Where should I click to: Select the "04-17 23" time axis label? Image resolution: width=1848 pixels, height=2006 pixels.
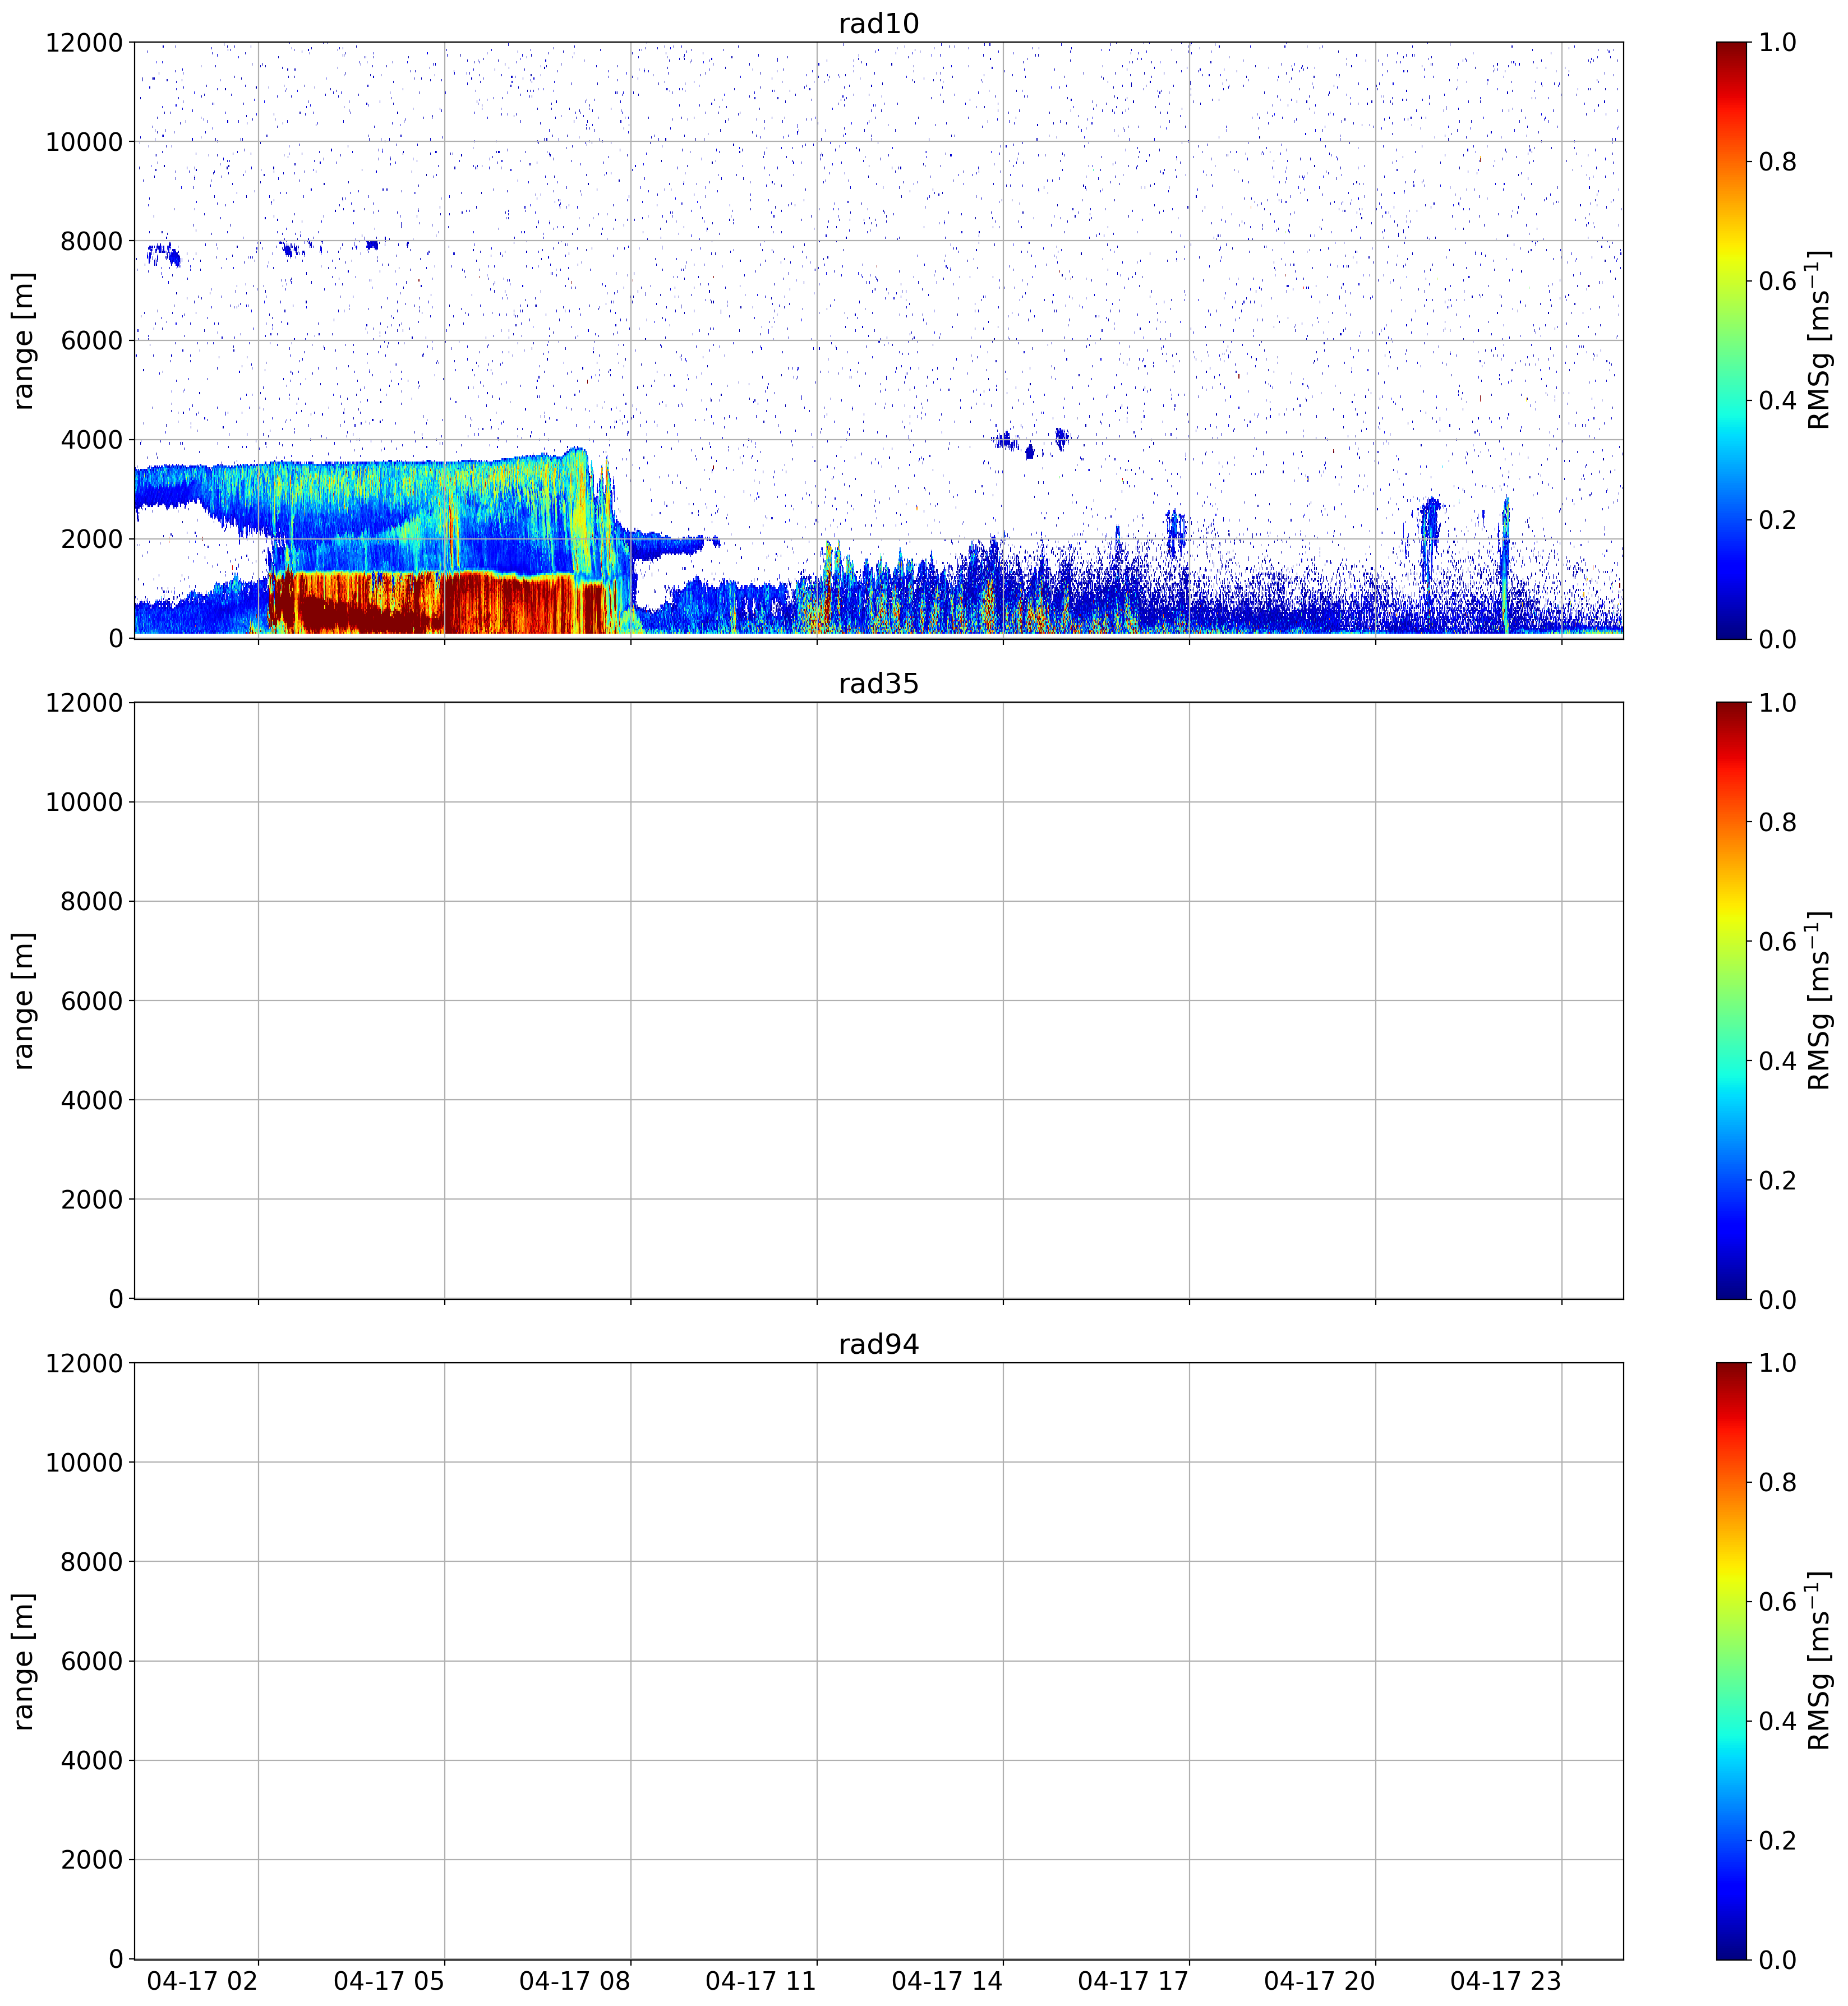point(1506,1981)
